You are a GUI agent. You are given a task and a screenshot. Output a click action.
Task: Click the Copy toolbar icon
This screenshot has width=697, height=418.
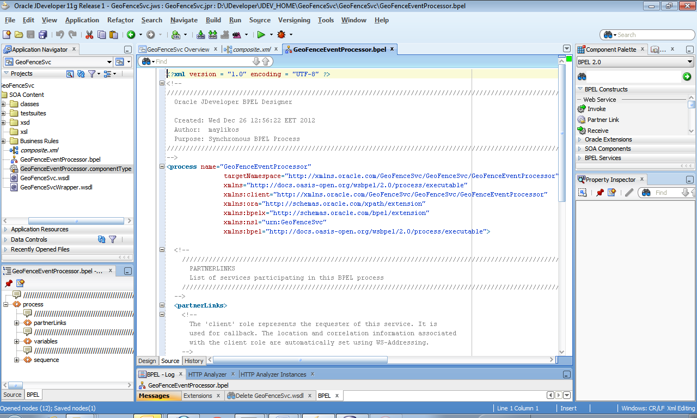(x=101, y=34)
